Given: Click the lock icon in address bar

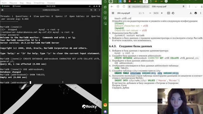Looking at the screenshot, I should click(x=129, y=6).
